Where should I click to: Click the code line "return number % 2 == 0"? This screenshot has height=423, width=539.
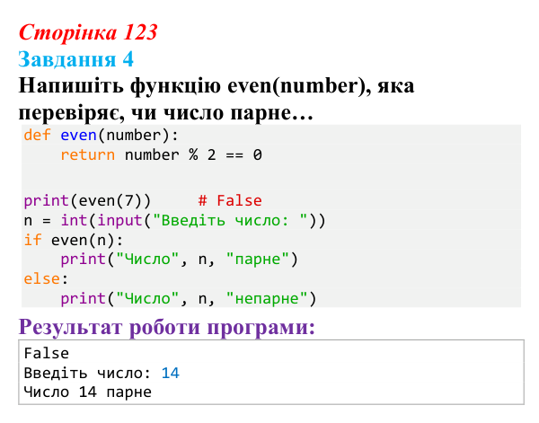click(161, 155)
